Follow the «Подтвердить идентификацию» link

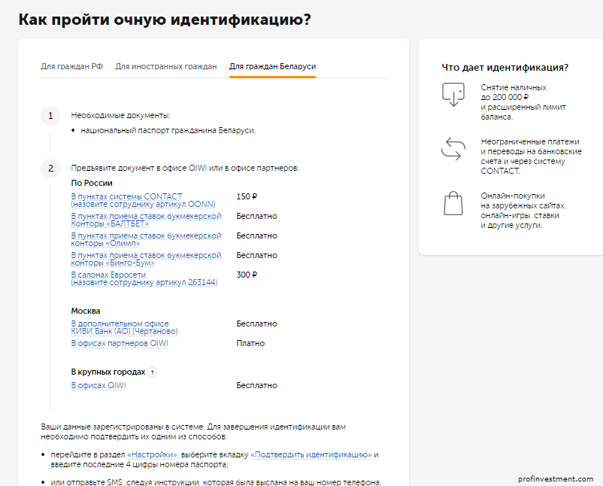[x=311, y=455]
